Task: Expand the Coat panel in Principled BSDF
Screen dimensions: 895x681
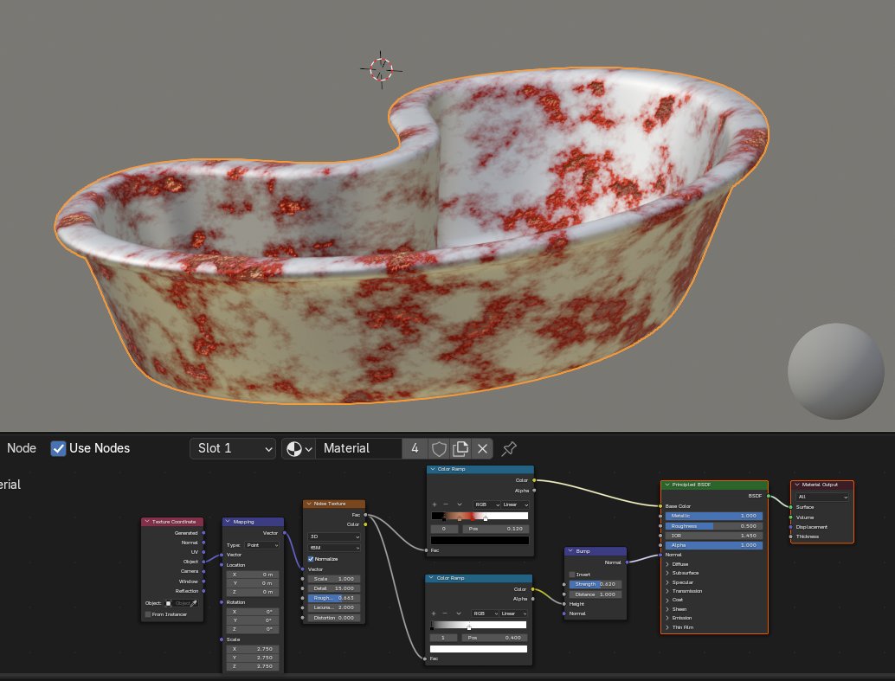Action: click(x=667, y=600)
